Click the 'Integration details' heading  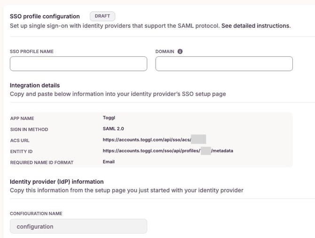click(x=35, y=86)
